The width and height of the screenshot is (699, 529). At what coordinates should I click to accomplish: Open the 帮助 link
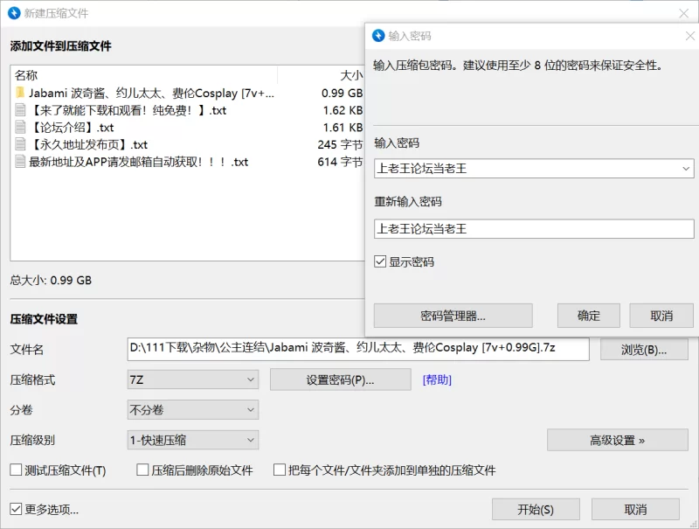click(437, 379)
